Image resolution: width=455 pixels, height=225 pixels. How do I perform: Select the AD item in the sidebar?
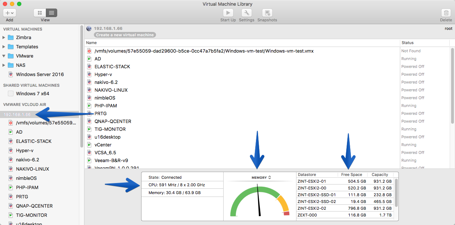pos(19,132)
